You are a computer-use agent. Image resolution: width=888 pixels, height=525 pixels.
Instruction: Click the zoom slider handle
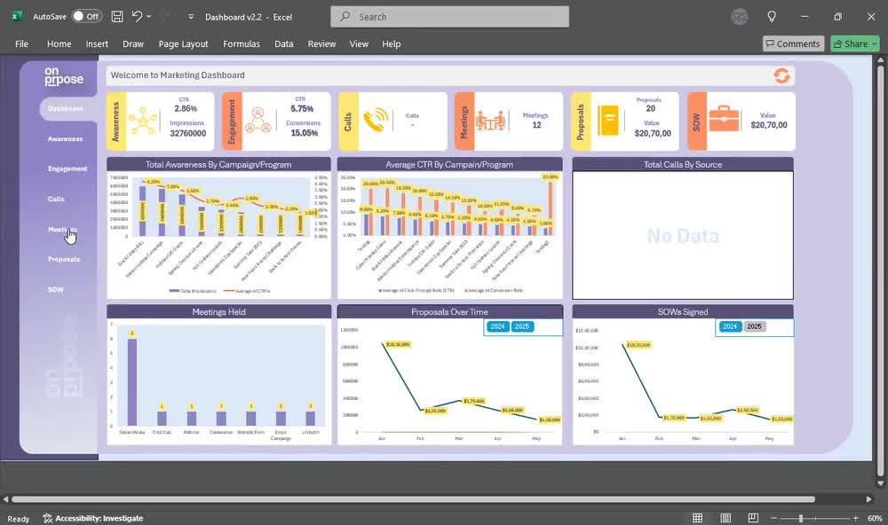click(x=801, y=518)
